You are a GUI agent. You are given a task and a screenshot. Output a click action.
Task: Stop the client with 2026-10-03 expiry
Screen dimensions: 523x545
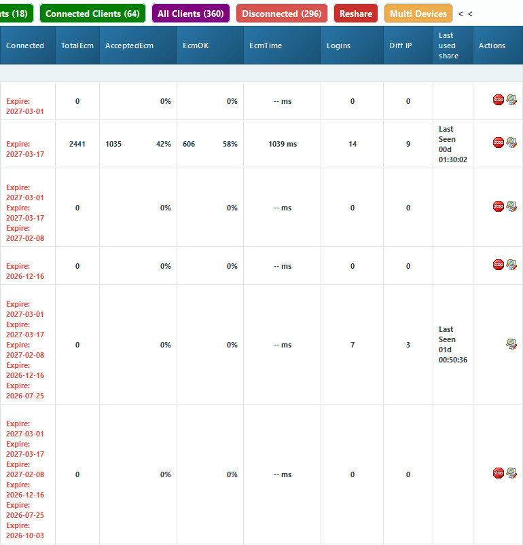coord(499,473)
